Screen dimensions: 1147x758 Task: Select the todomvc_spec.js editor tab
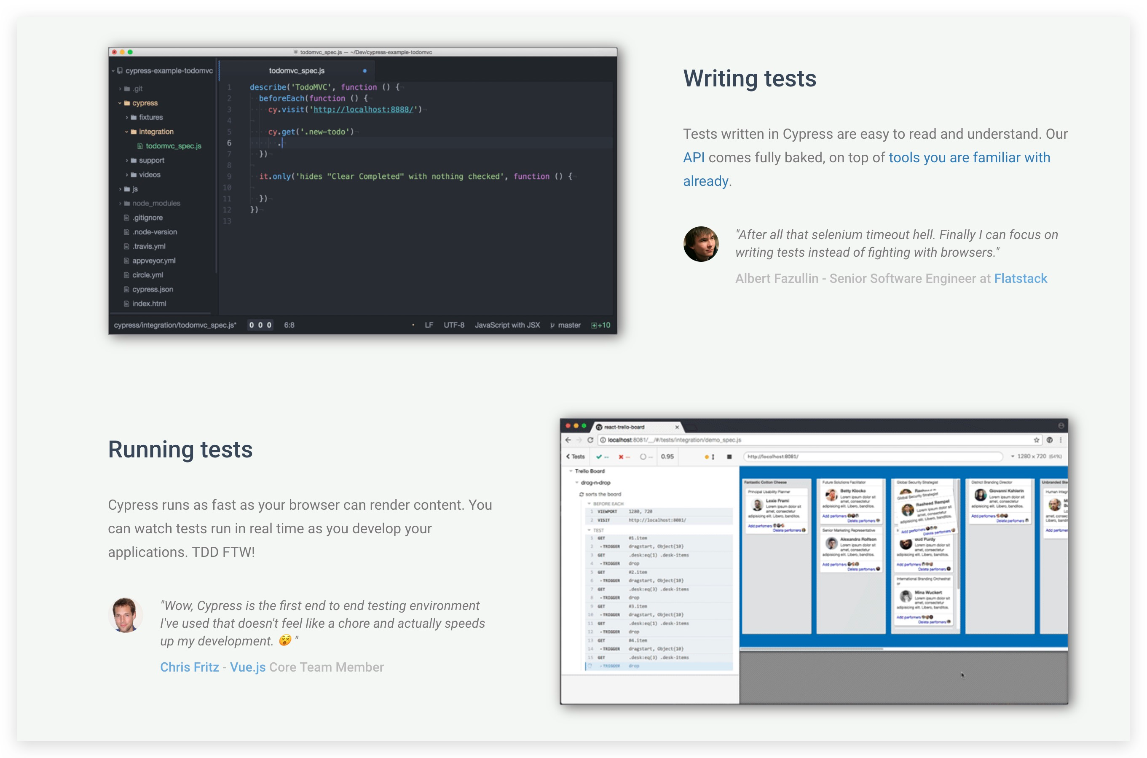coord(296,70)
